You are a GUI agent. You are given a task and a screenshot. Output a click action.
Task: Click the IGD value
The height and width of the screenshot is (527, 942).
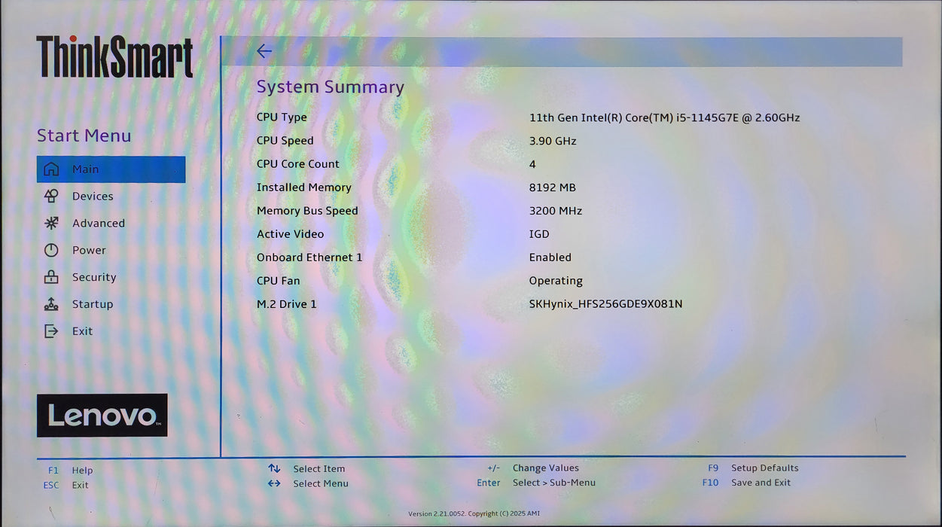[539, 234]
